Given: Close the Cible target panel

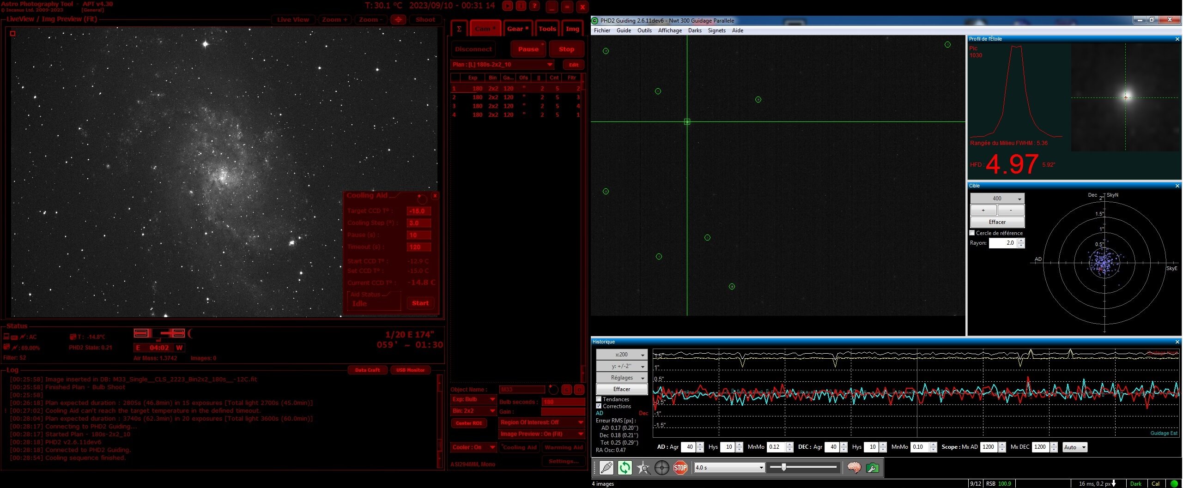Looking at the screenshot, I should click(1177, 186).
